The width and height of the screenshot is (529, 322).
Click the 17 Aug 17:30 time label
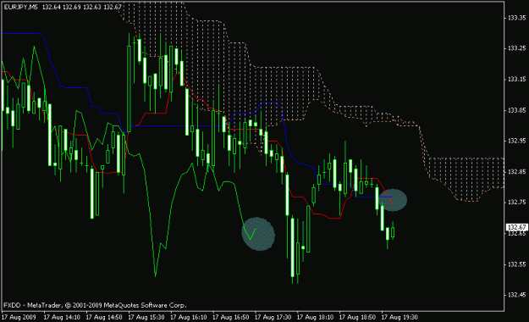pyautogui.click(x=273, y=317)
